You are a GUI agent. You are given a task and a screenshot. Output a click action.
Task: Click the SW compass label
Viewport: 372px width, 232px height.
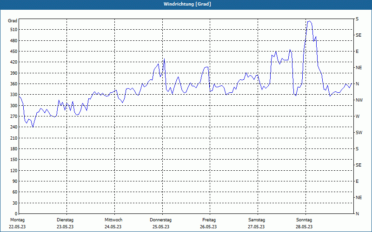(359, 133)
